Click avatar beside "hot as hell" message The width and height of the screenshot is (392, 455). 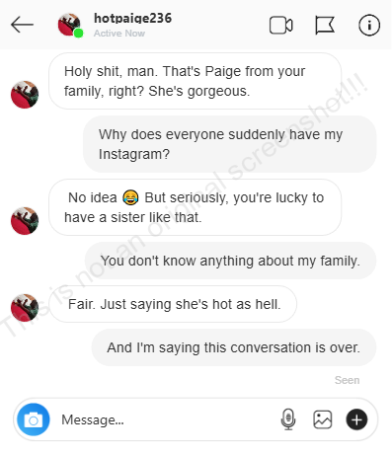point(25,308)
